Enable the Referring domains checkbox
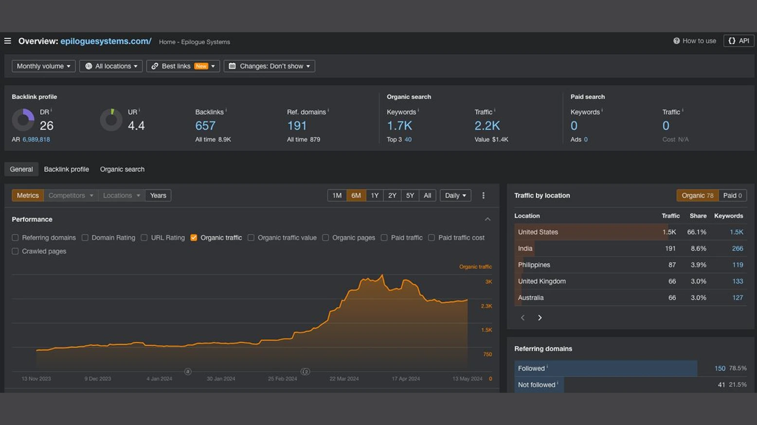This screenshot has height=425, width=757. (x=16, y=238)
